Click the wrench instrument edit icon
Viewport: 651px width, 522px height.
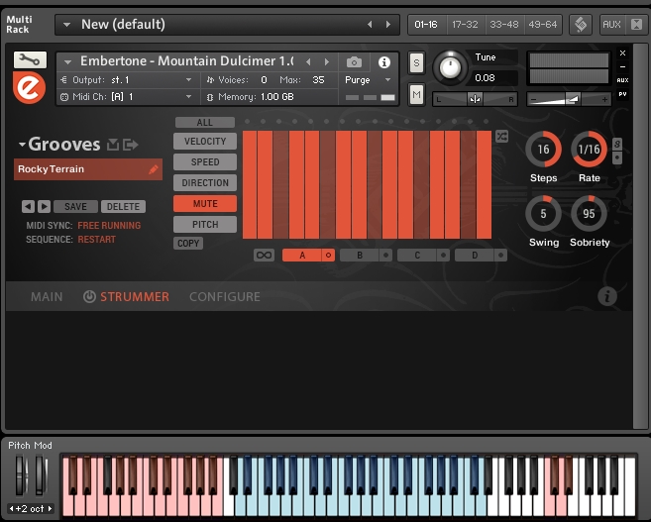point(30,59)
